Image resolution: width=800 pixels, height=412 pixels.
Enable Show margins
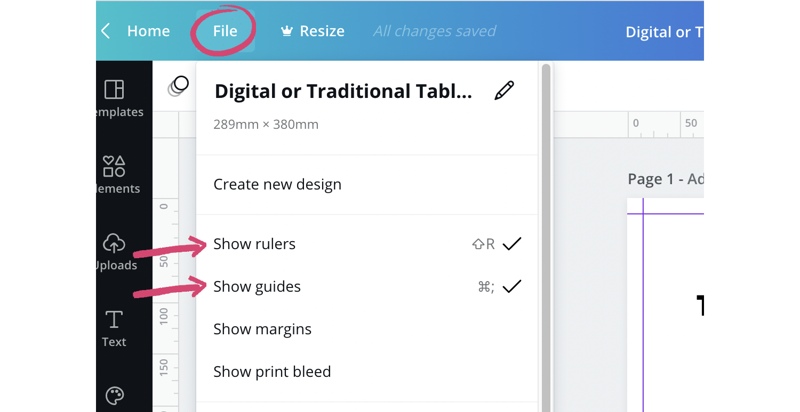pos(262,328)
